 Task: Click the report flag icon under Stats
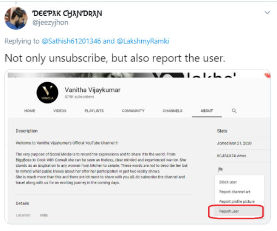220,170
